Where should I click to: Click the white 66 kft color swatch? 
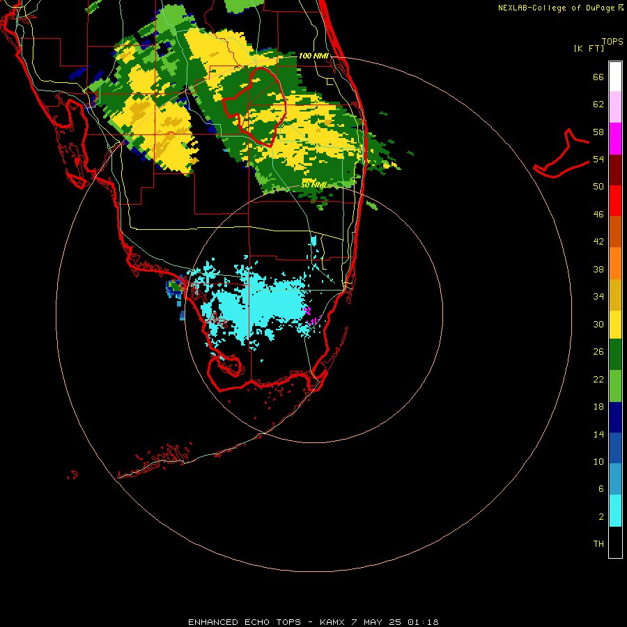pyautogui.click(x=615, y=77)
